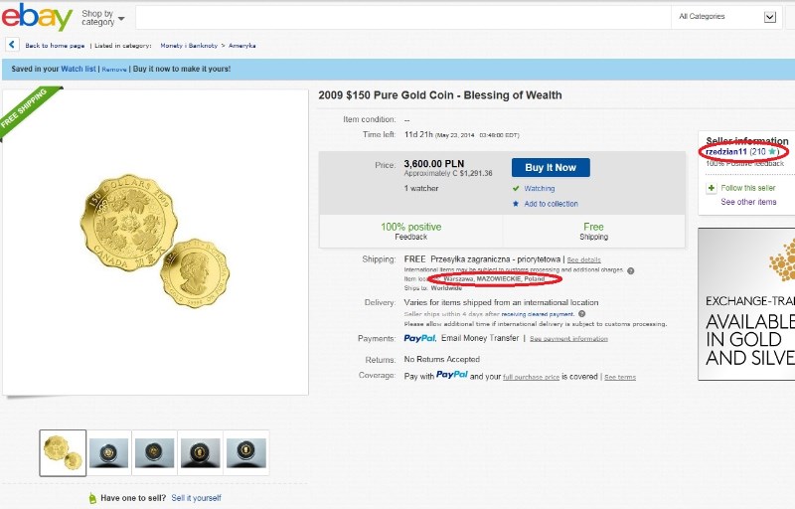Viewport: 795px width, 509px height.
Task: Click the green price tag sell icon
Action: [x=92, y=498]
